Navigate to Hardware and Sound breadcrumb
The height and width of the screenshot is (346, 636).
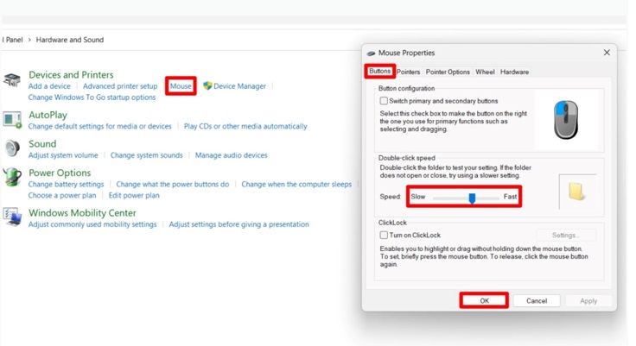pos(70,40)
